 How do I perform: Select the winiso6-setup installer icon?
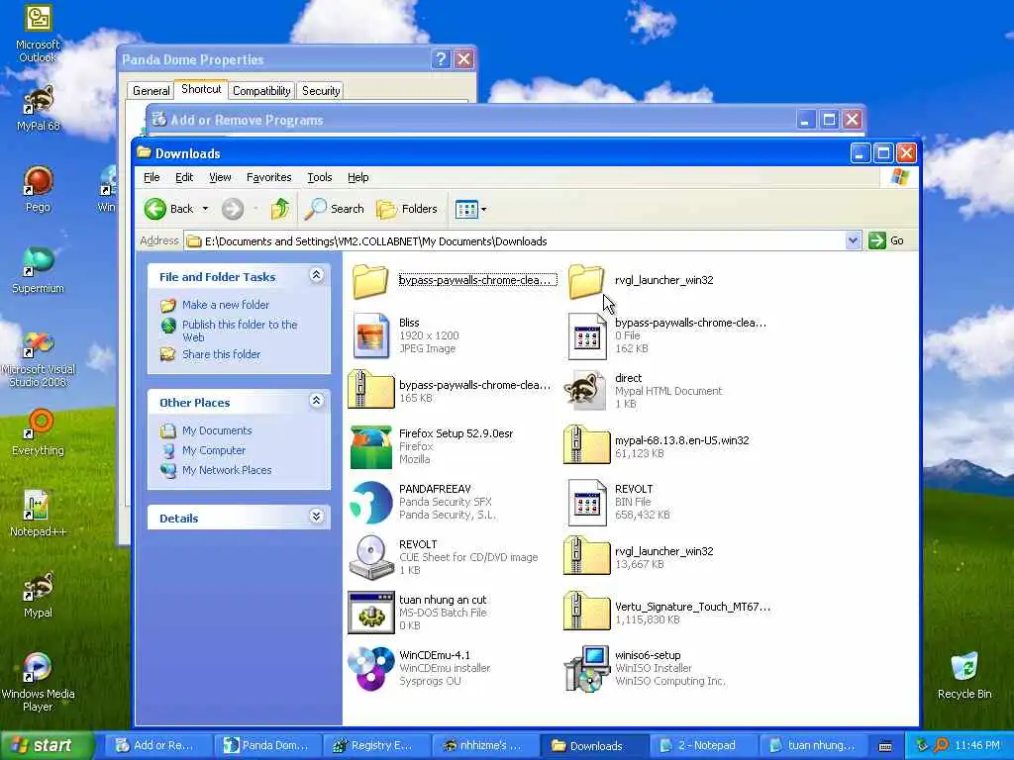tap(586, 668)
